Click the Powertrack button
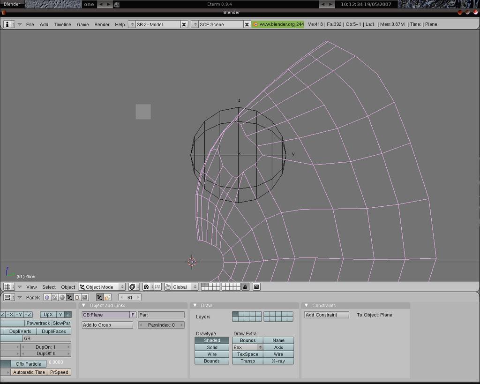This screenshot has width=480, height=384. tap(38, 323)
